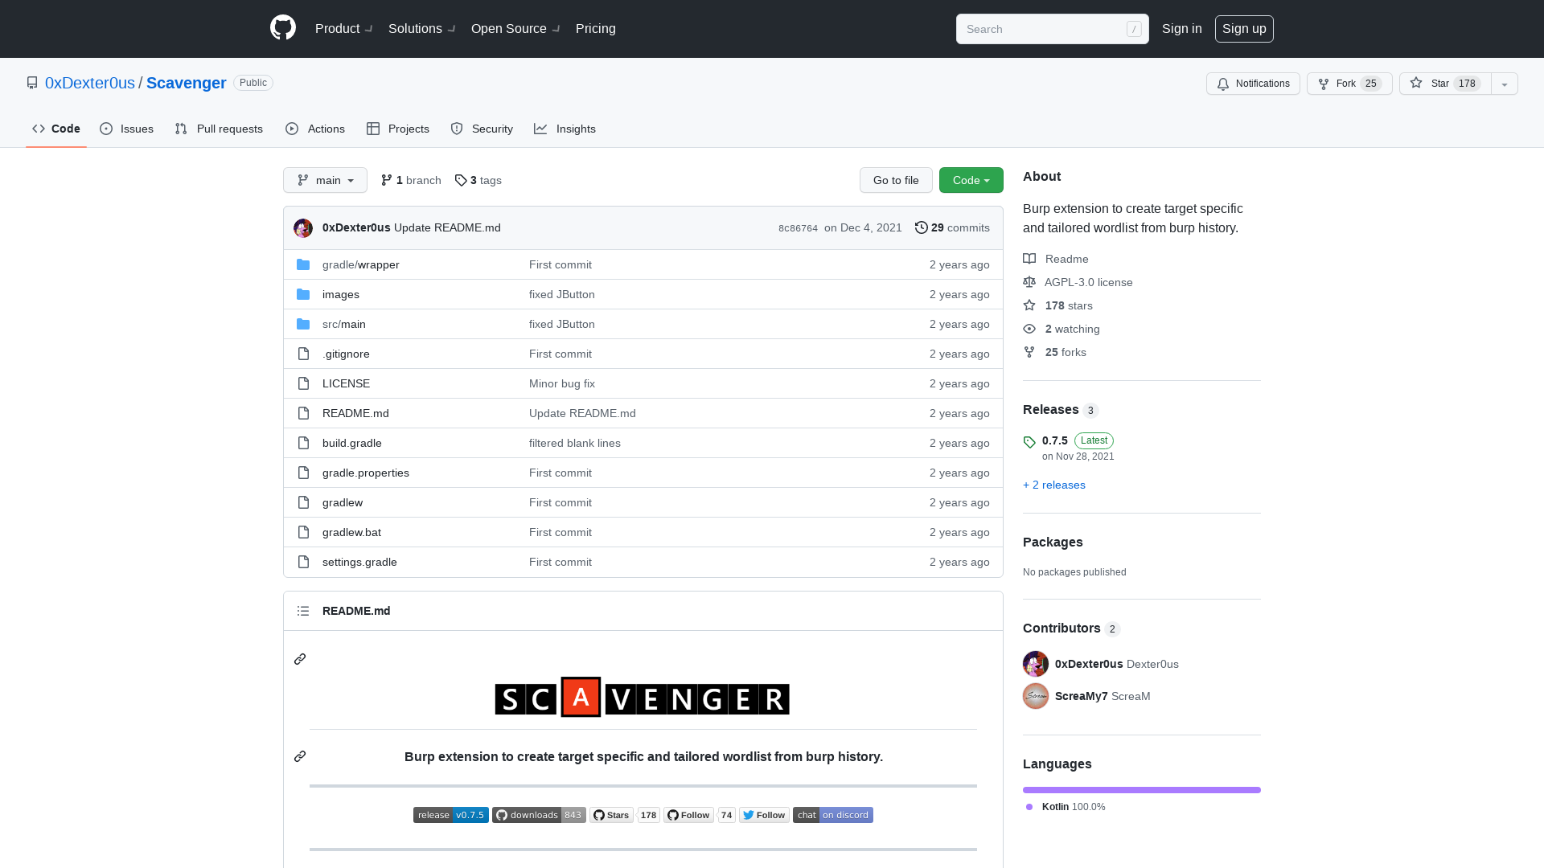Click the .gitignore file icon

303,354
